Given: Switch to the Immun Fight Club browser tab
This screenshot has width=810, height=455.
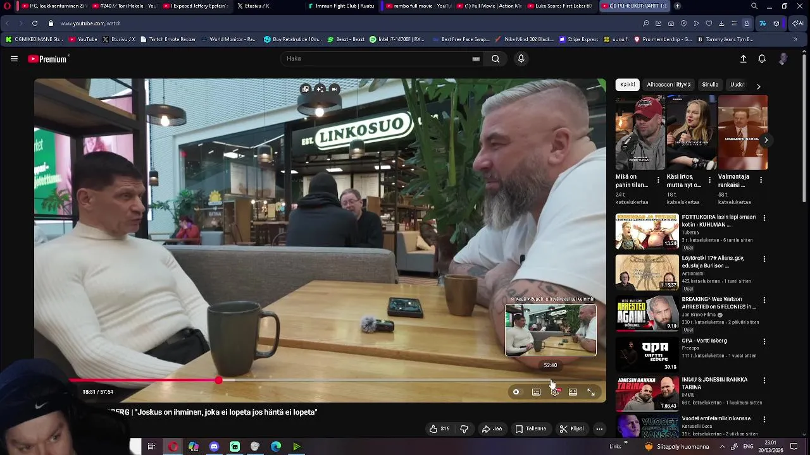Looking at the screenshot, I should pos(342,6).
